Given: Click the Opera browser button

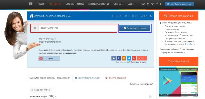Looking at the screenshot, I should point(49,58).
